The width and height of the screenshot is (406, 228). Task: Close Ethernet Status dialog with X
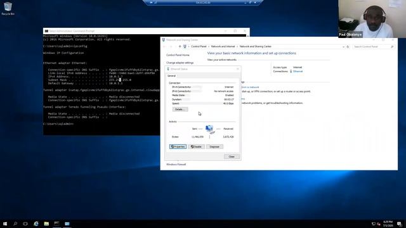click(x=238, y=69)
